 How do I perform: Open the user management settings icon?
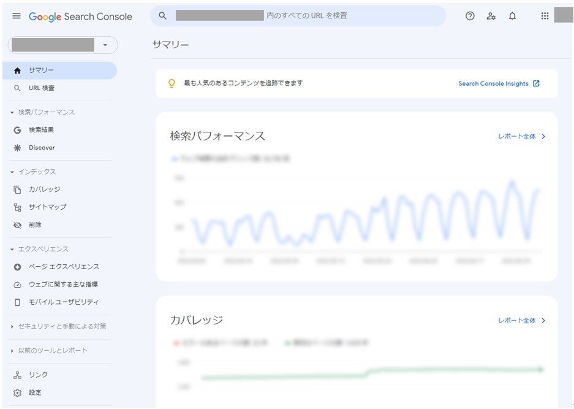coord(491,17)
